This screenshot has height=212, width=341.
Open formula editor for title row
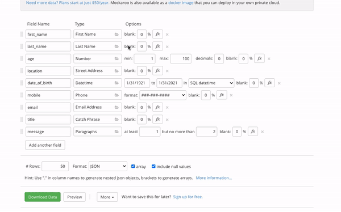coord(157,120)
